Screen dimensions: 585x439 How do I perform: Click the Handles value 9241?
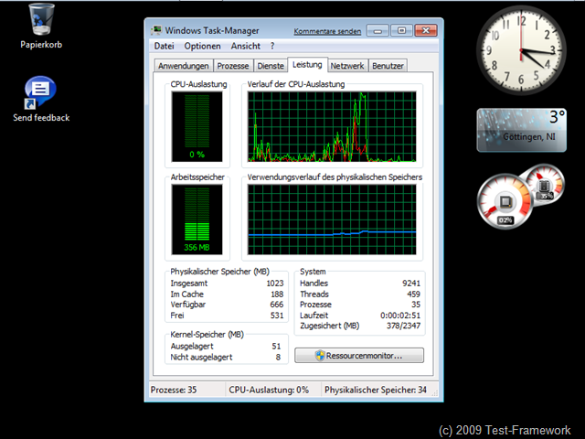coord(411,284)
